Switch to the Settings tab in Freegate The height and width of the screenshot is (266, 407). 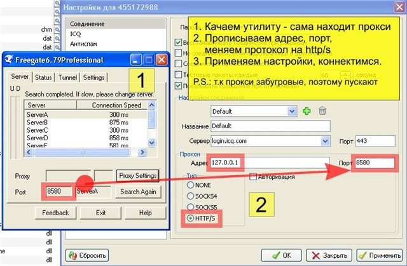point(93,77)
